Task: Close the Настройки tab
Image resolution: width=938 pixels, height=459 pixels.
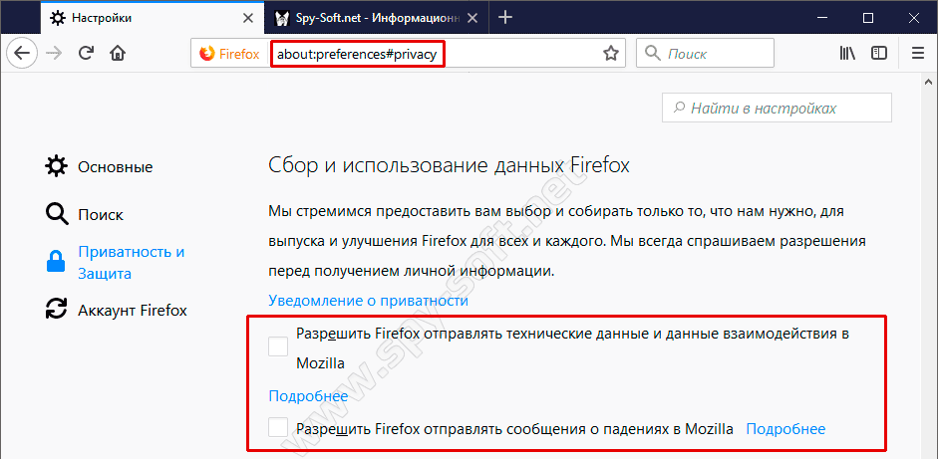Action: [248, 18]
